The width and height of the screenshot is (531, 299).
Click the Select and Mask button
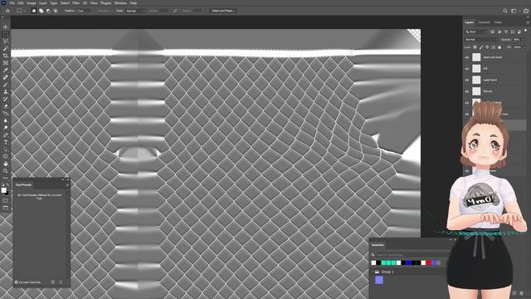tap(223, 11)
